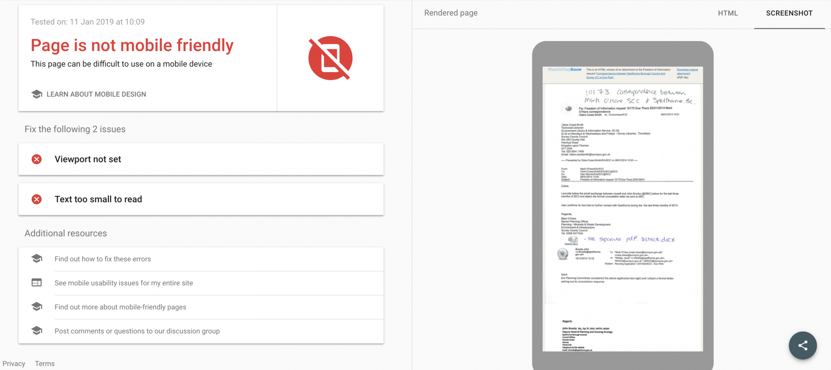Open Post comments to discussion group link
Screen dimensions: 831x370
point(137,331)
